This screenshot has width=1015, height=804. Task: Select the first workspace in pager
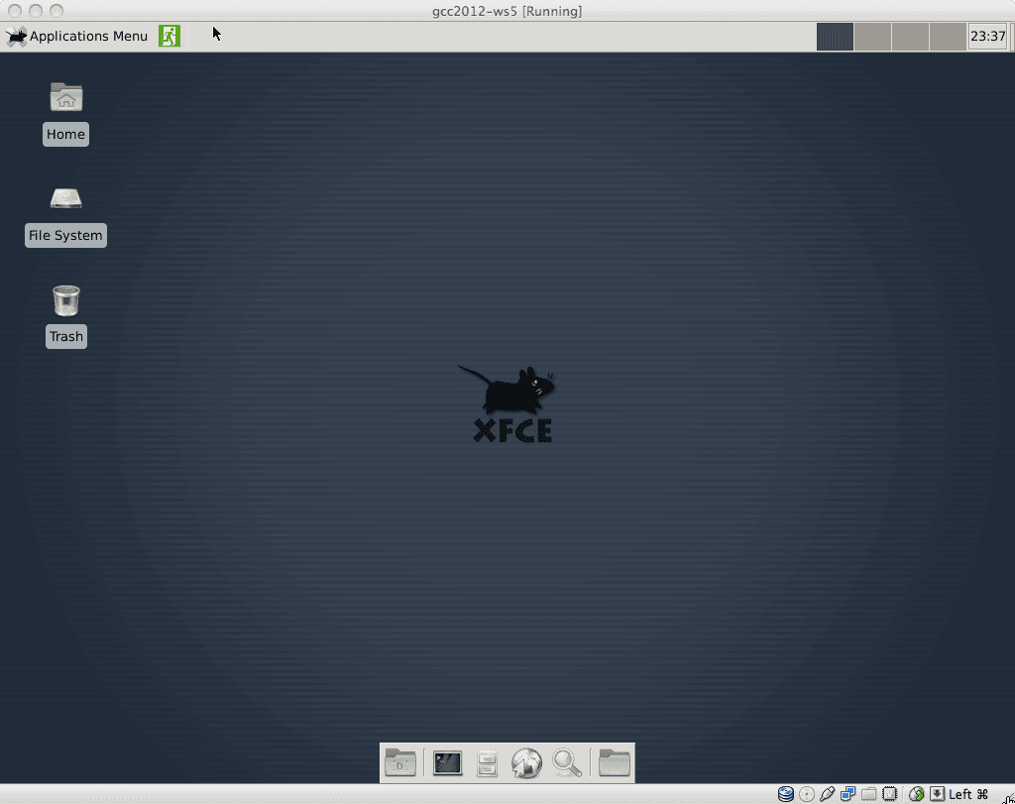[x=835, y=37]
